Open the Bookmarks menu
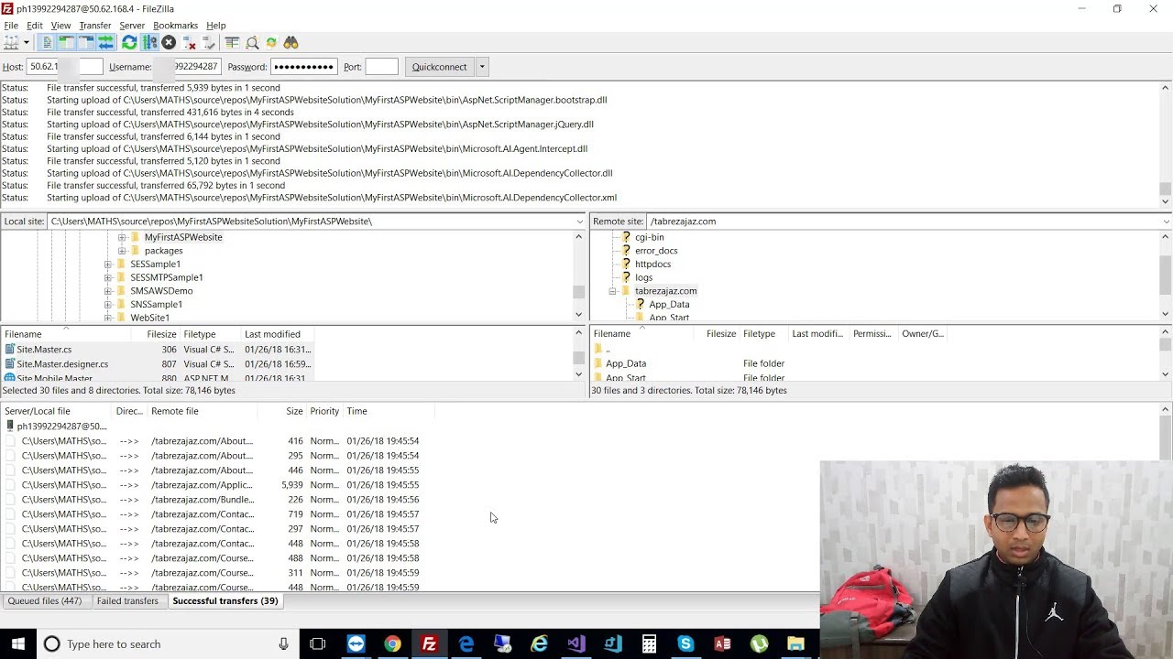 pos(175,26)
